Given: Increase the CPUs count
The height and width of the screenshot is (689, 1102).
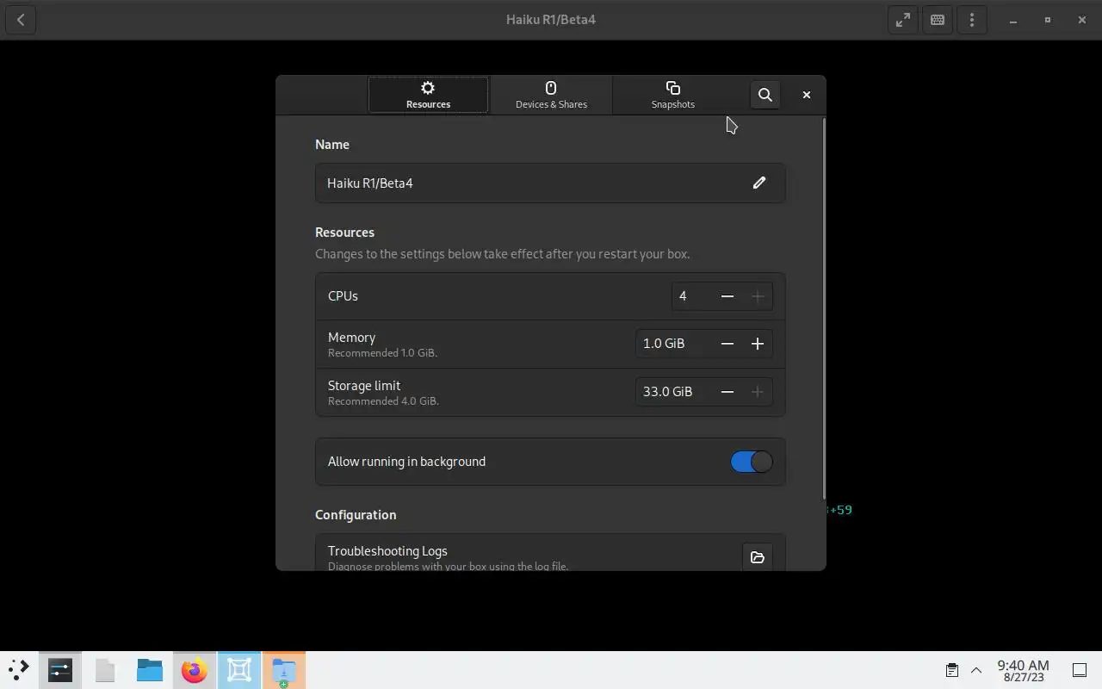Looking at the screenshot, I should (758, 296).
